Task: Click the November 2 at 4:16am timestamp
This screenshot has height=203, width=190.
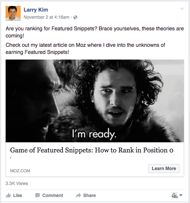Action: (46, 17)
